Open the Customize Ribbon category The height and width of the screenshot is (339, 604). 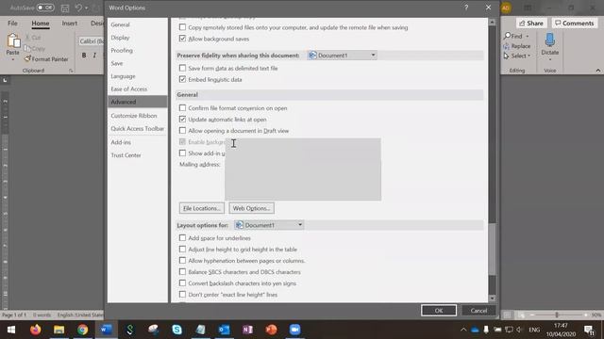[137, 116]
